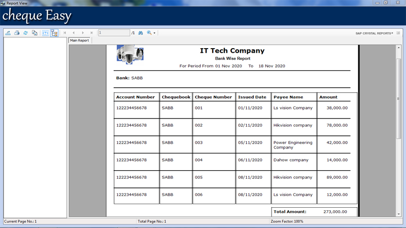Click the Copy icon in toolbar
The height and width of the screenshot is (228, 406).
35,33
